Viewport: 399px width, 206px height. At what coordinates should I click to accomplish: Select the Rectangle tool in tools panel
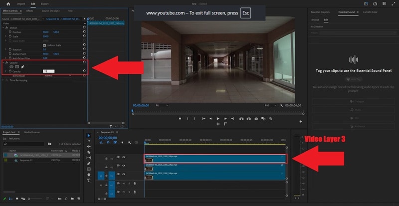coord(89,169)
